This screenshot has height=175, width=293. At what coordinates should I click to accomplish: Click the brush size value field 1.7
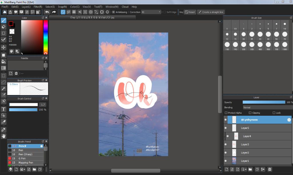(x=43, y=105)
